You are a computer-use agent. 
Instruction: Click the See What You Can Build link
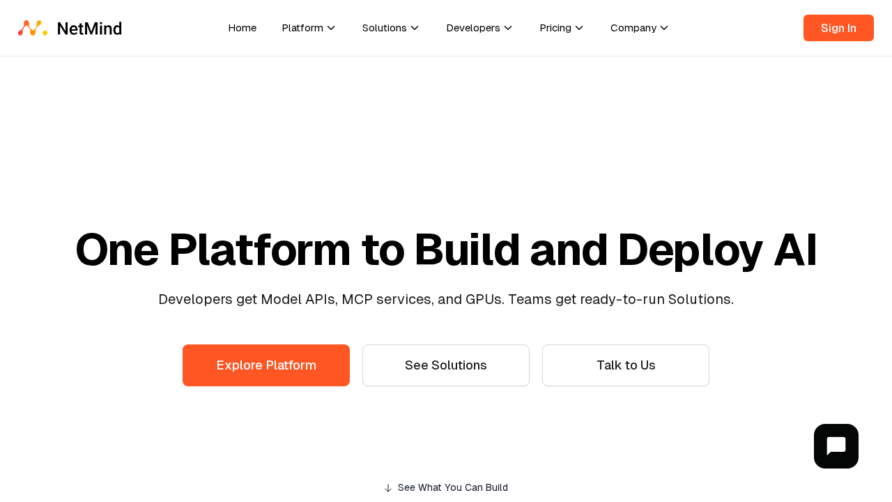click(452, 486)
